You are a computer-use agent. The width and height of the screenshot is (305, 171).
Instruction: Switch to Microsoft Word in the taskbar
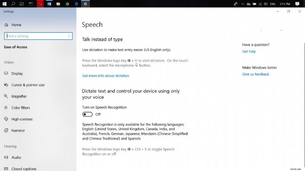click(x=49, y=4)
